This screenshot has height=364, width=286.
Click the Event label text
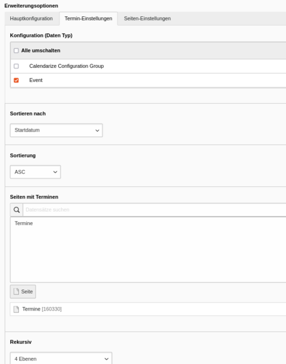[x=36, y=80]
